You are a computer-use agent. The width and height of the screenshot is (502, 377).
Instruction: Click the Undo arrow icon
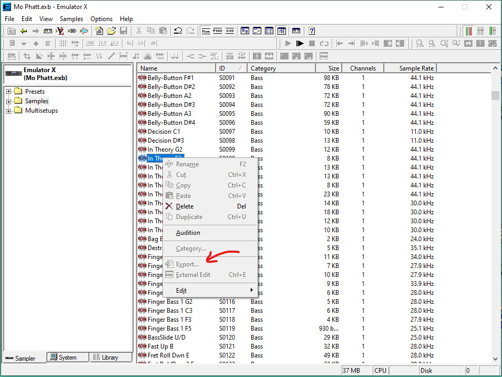pos(178,31)
